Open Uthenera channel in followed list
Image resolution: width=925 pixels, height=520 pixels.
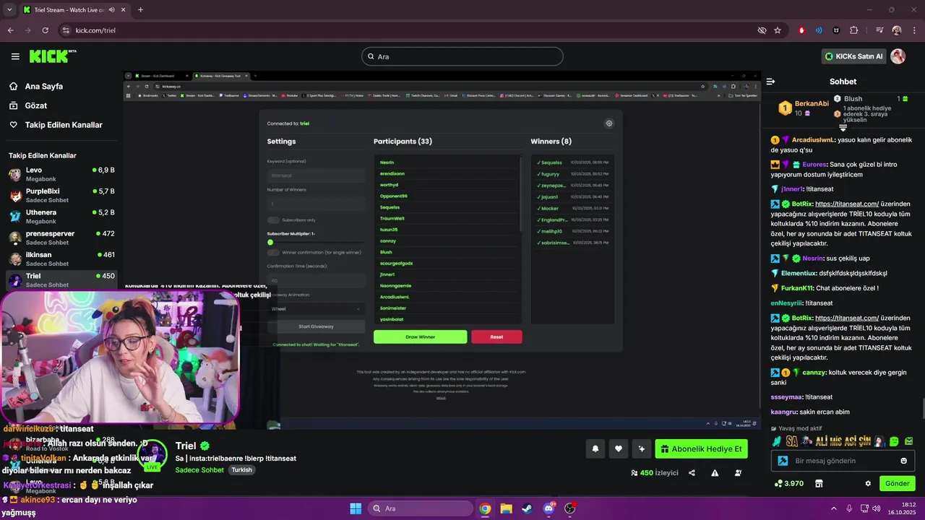coord(61,217)
